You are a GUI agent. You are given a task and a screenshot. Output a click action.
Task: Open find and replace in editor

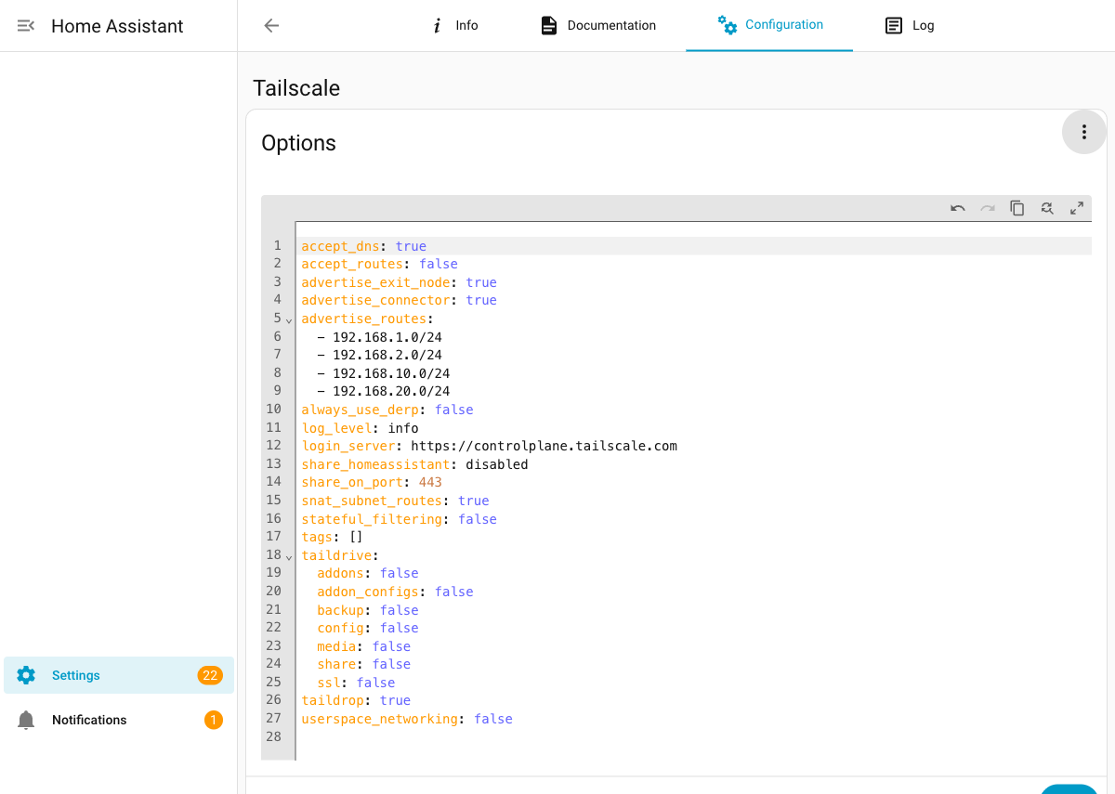[x=1047, y=208]
